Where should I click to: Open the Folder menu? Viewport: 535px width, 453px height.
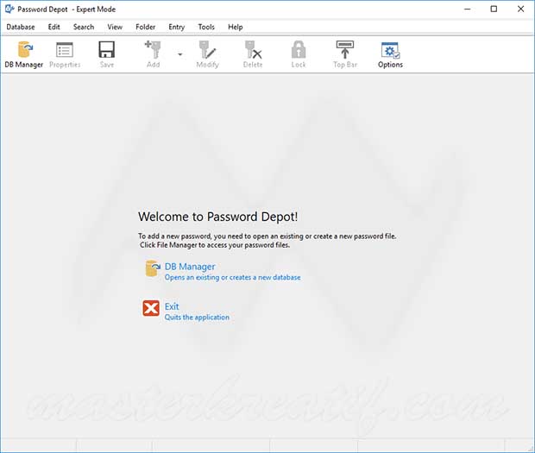145,27
